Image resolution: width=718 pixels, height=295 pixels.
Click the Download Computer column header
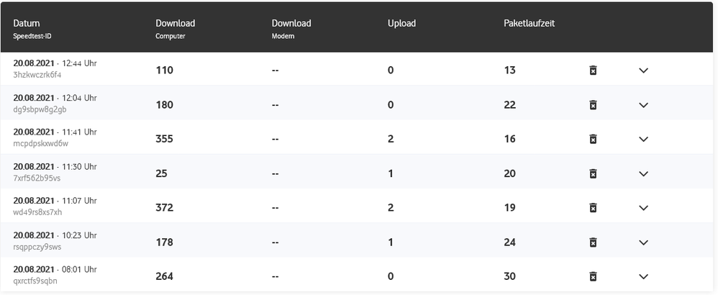point(175,24)
